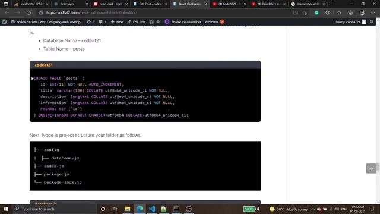
Task: Switch to the React App tab
Action: tap(70, 4)
